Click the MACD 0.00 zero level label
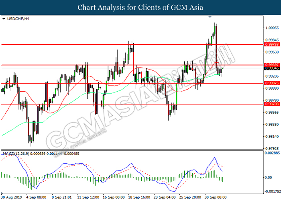This screenshot has width=281, height=201. click(268, 177)
